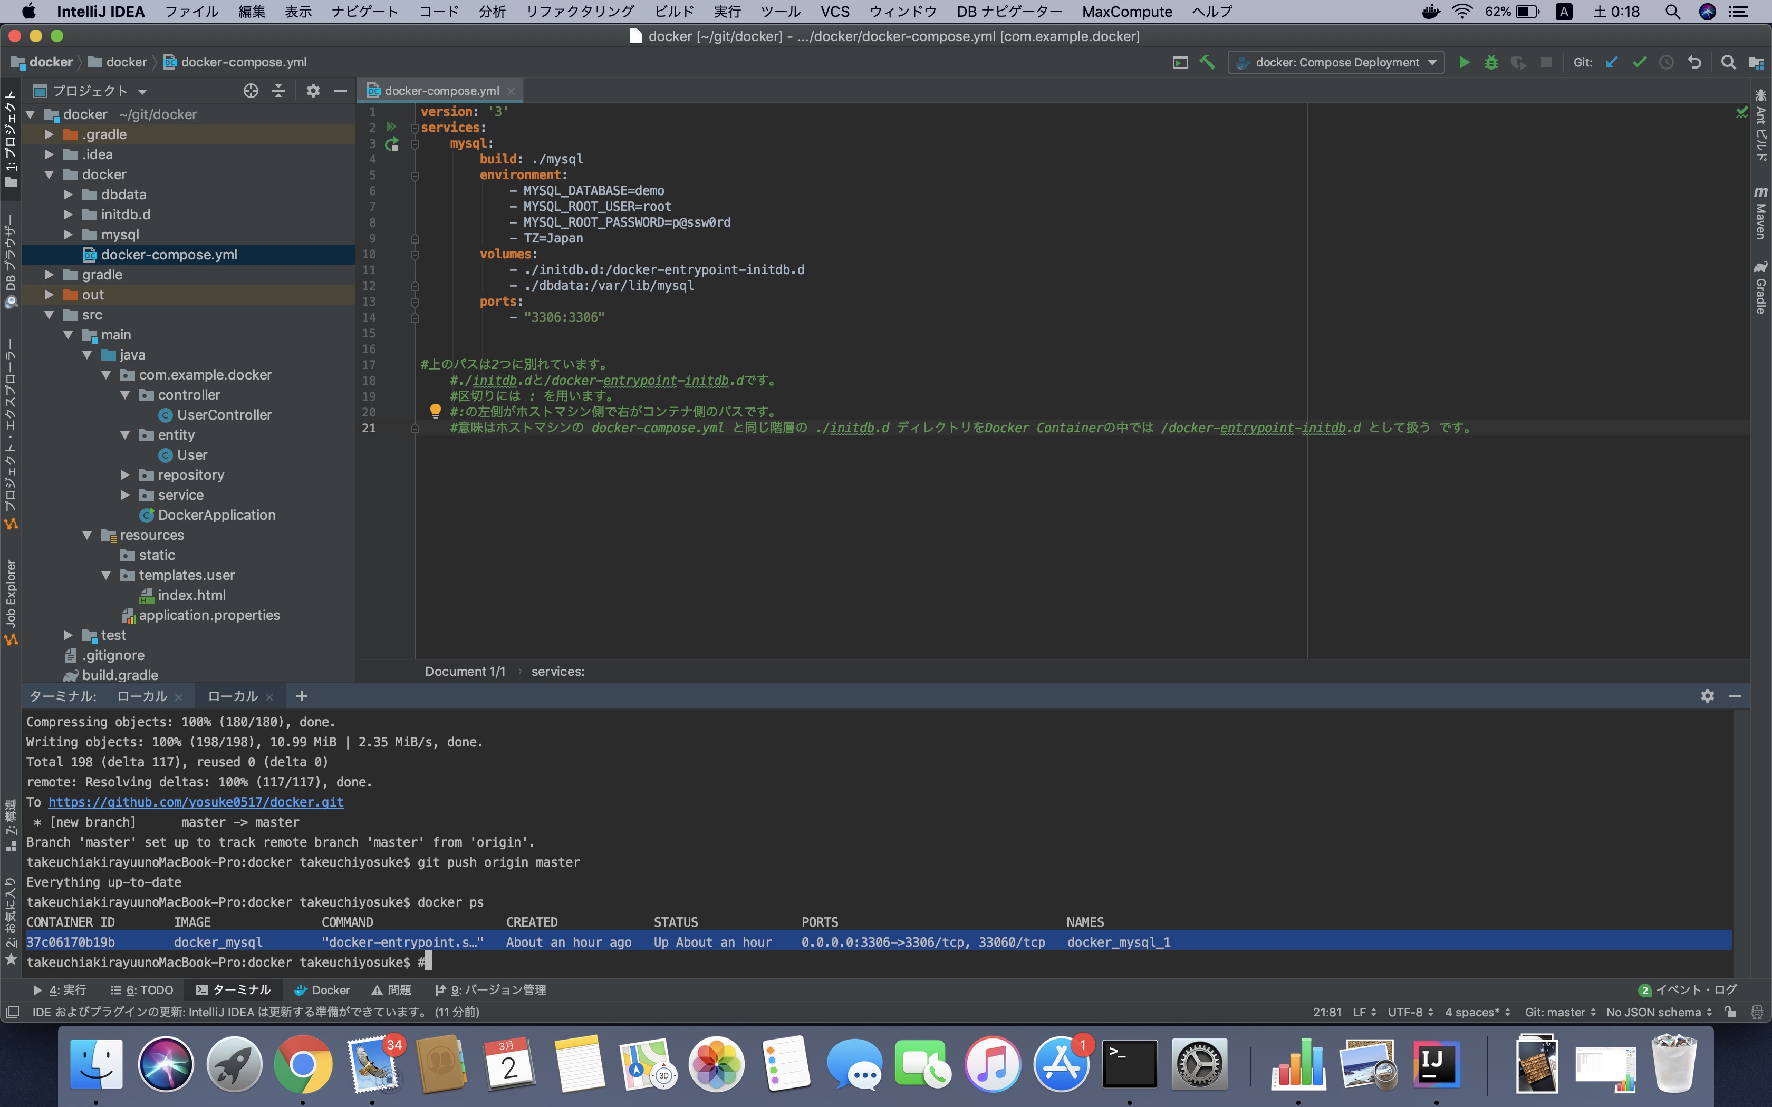
Task: Open the UTF-8 encoding selector
Action: point(1410,1012)
